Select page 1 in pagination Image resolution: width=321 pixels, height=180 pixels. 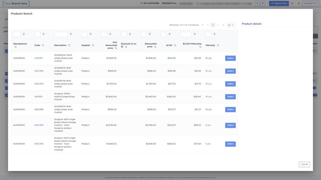click(213, 25)
